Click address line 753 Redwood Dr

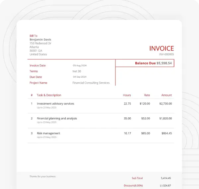click(x=40, y=43)
